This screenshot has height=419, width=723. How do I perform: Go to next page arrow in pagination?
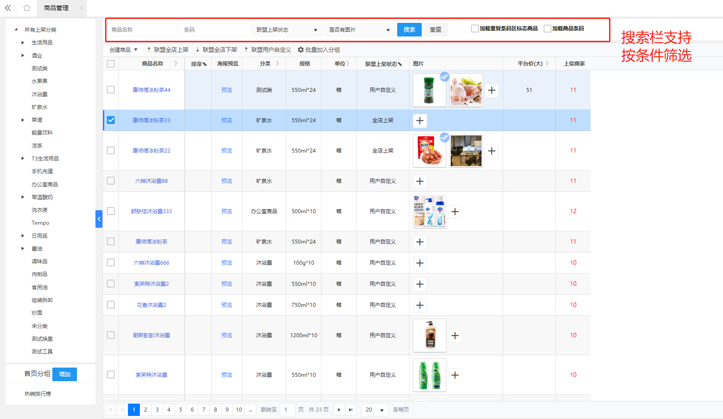pos(339,410)
